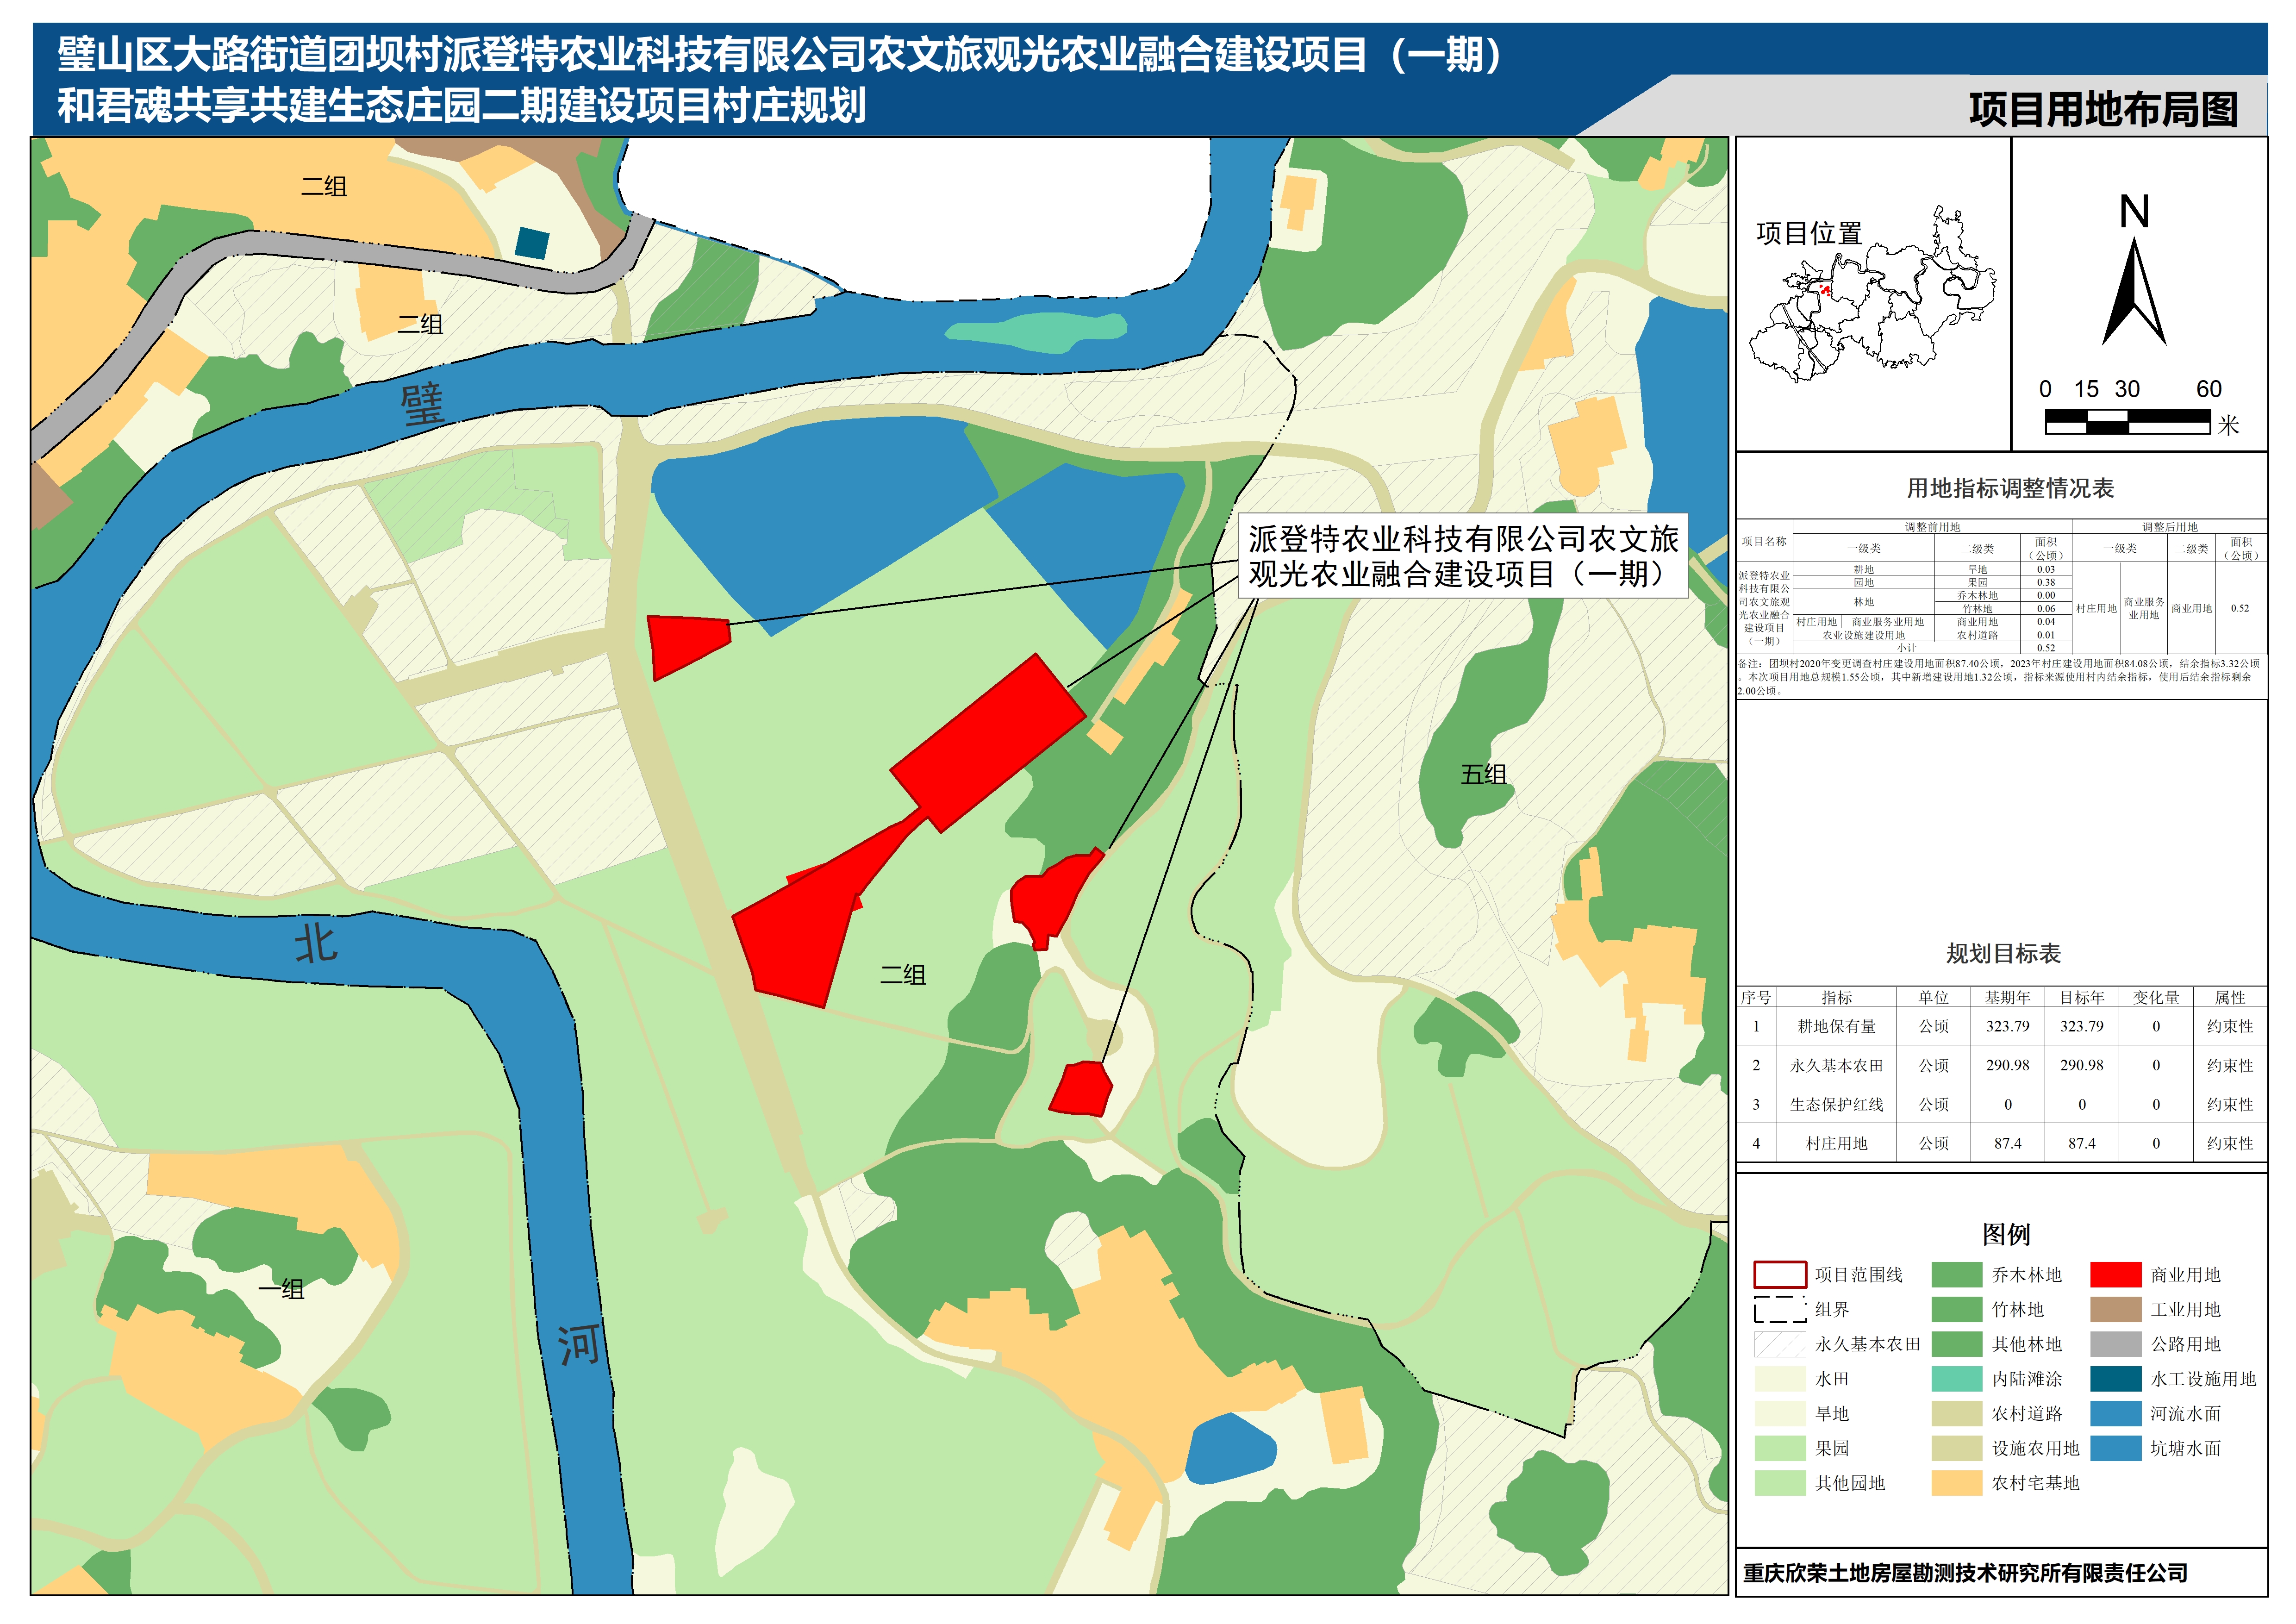
Task: Select the 乔木林地 legend swatch
Action: (x=1957, y=1275)
